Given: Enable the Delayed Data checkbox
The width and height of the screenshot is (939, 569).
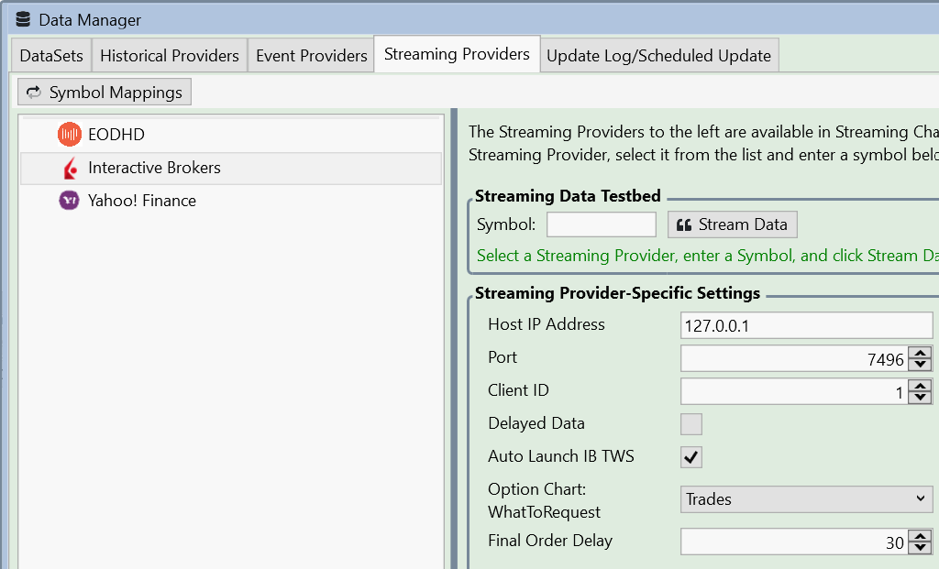Looking at the screenshot, I should 691,423.
